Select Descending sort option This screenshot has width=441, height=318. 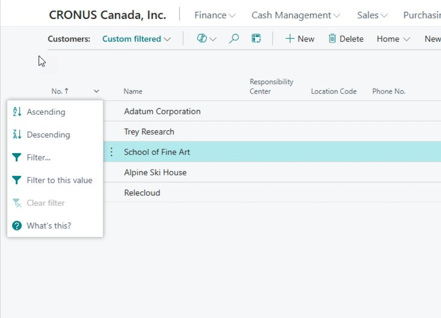pyautogui.click(x=48, y=135)
